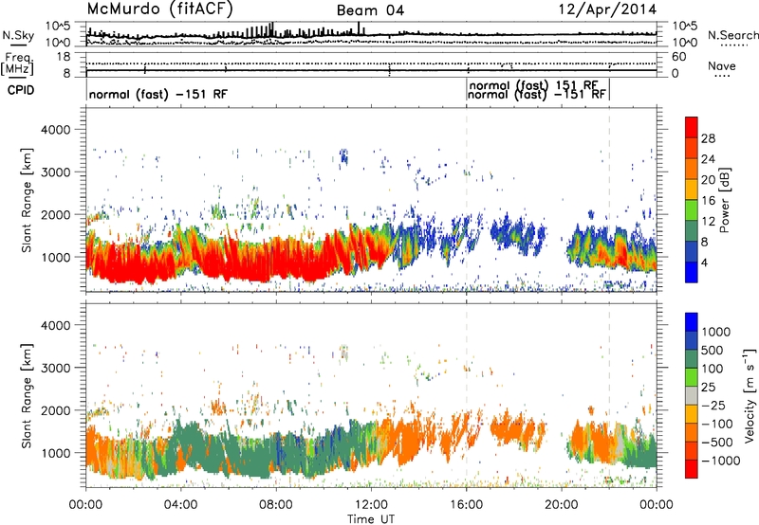Click the power panel 'Slant Range [km]' label
Screen dimensions: 759x525
click(x=27, y=200)
